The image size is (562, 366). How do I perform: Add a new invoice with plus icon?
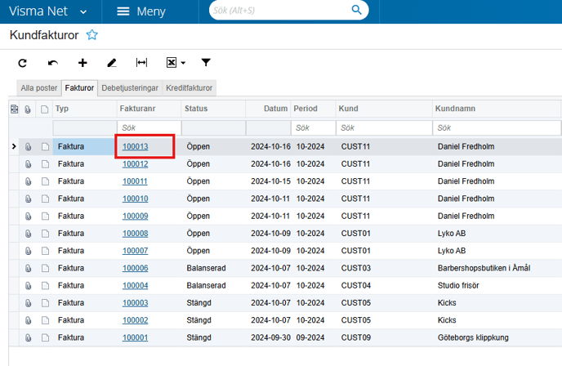(83, 63)
